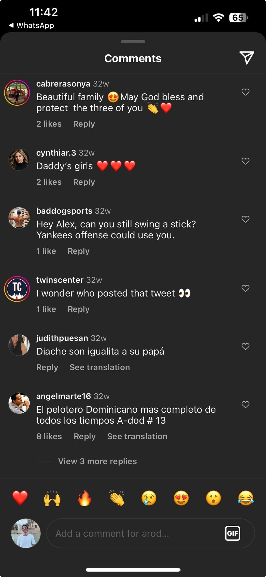Insert the raised hands emoji
This screenshot has width=266, height=577.
(52, 498)
